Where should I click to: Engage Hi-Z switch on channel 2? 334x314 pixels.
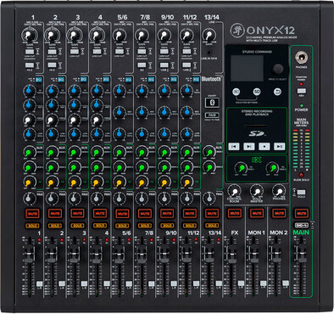click(52, 65)
